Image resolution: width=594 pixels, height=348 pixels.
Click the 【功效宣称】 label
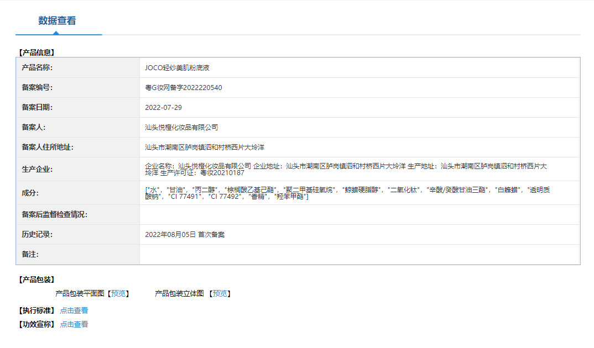pos(37,324)
